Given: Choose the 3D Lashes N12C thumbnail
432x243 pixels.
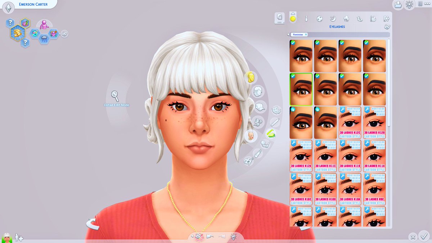Looking at the screenshot, I should 350,122.
